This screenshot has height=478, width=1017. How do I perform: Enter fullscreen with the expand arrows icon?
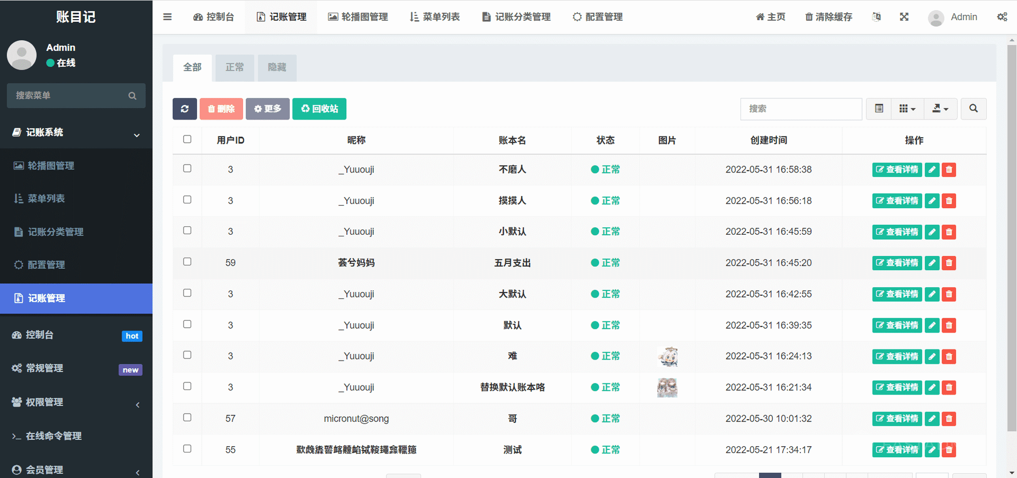tap(904, 17)
